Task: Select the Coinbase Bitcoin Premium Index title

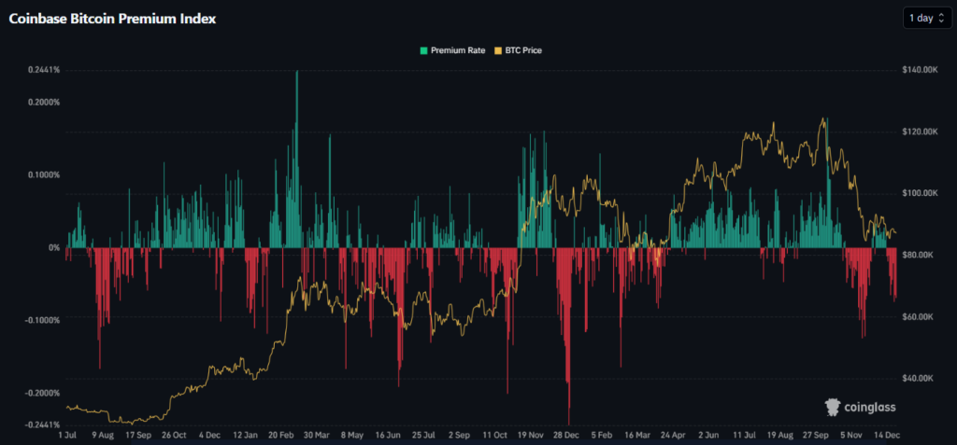Action: (x=112, y=19)
